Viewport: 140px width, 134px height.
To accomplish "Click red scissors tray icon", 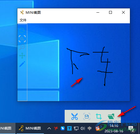I will click(56, 128).
